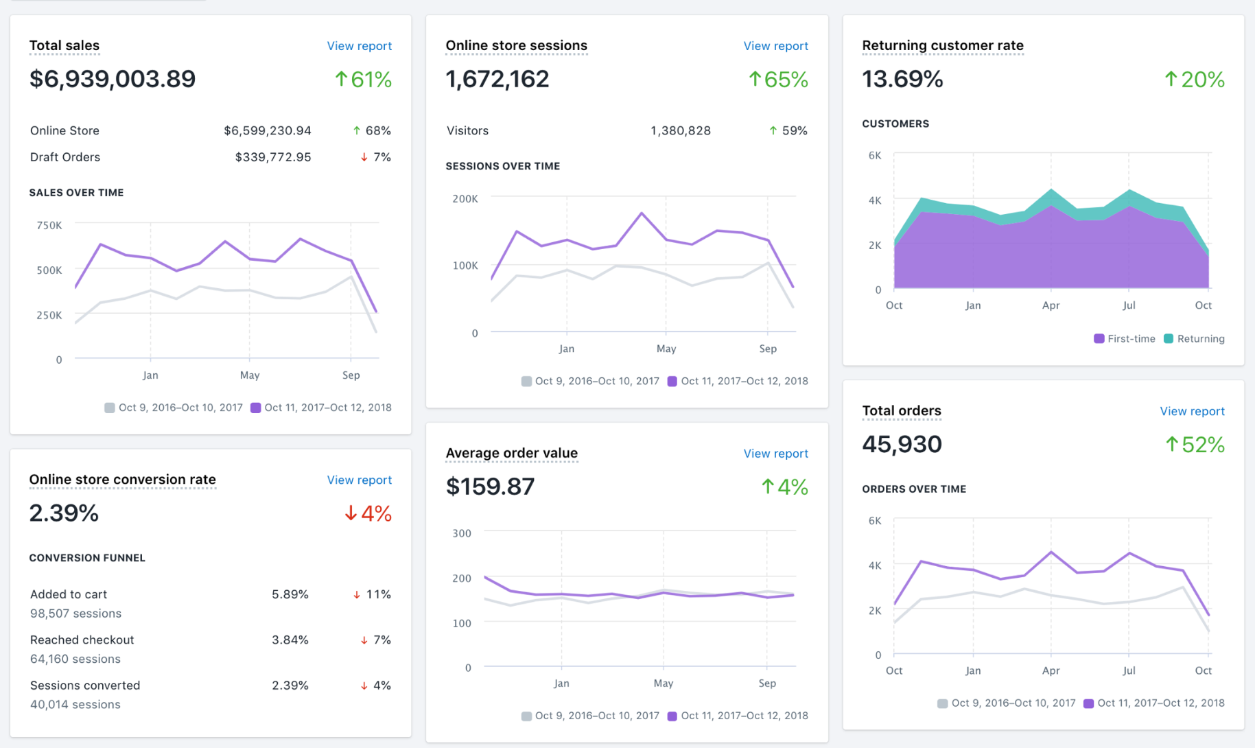Click purple 2017–2018 swatch under orders chart

[x=1088, y=703]
